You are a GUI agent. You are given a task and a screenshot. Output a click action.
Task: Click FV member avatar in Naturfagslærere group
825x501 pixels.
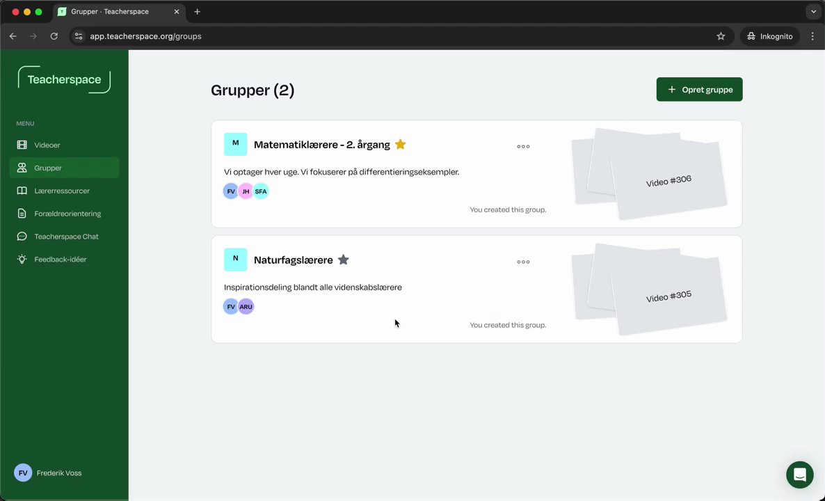[x=230, y=306]
